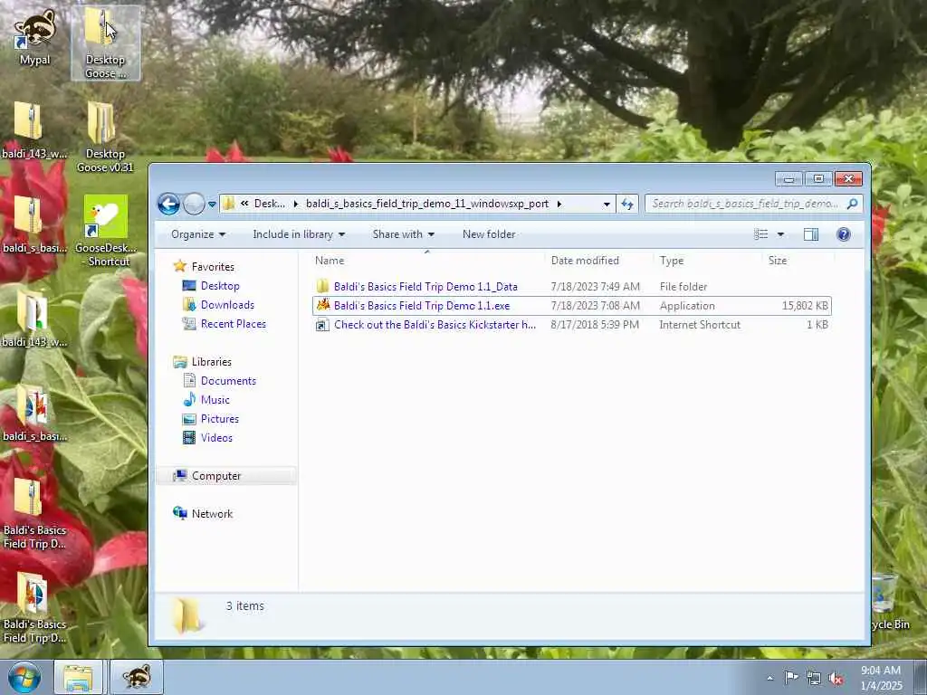Open the Organize menu

point(198,234)
